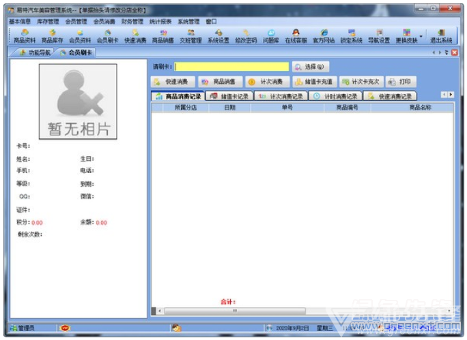
Task: Click the 2020年9月2日 date in status bar
Action: click(292, 328)
